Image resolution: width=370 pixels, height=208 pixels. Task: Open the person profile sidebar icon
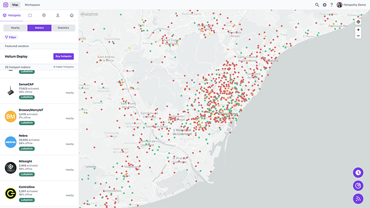tap(58, 15)
